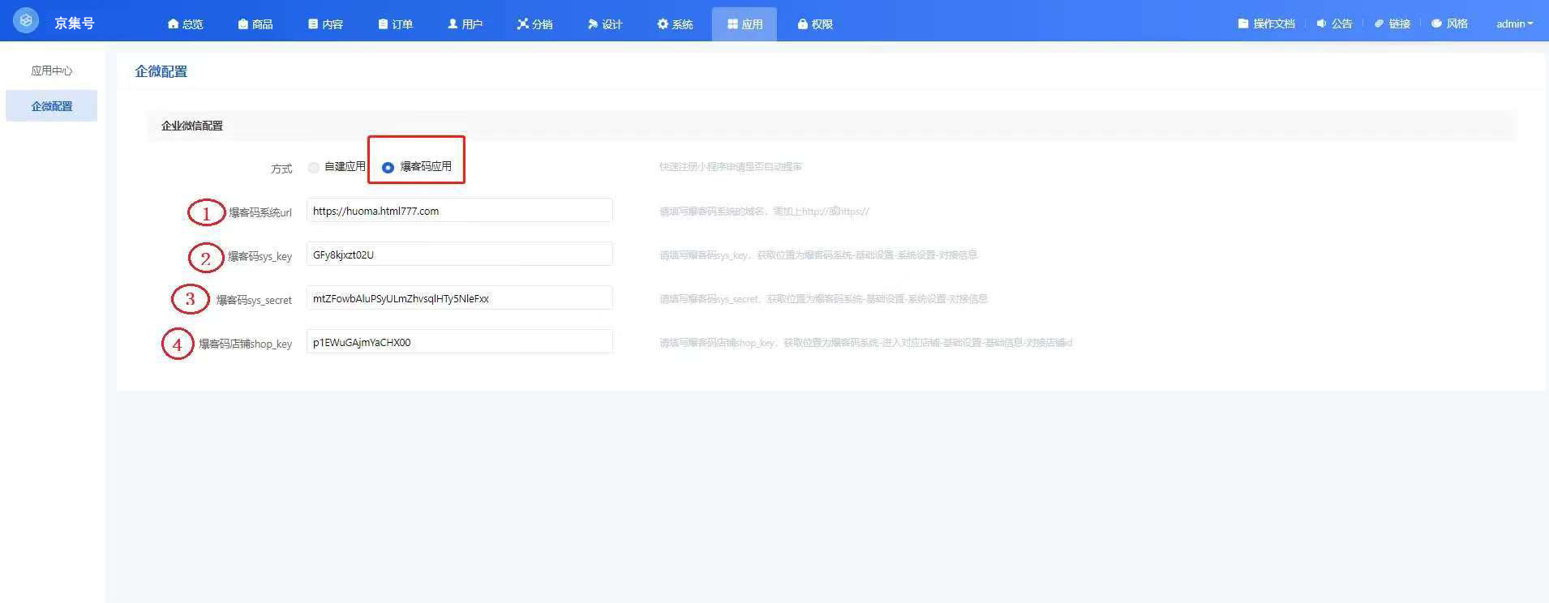Click the 京集号 logo icon

(26, 20)
